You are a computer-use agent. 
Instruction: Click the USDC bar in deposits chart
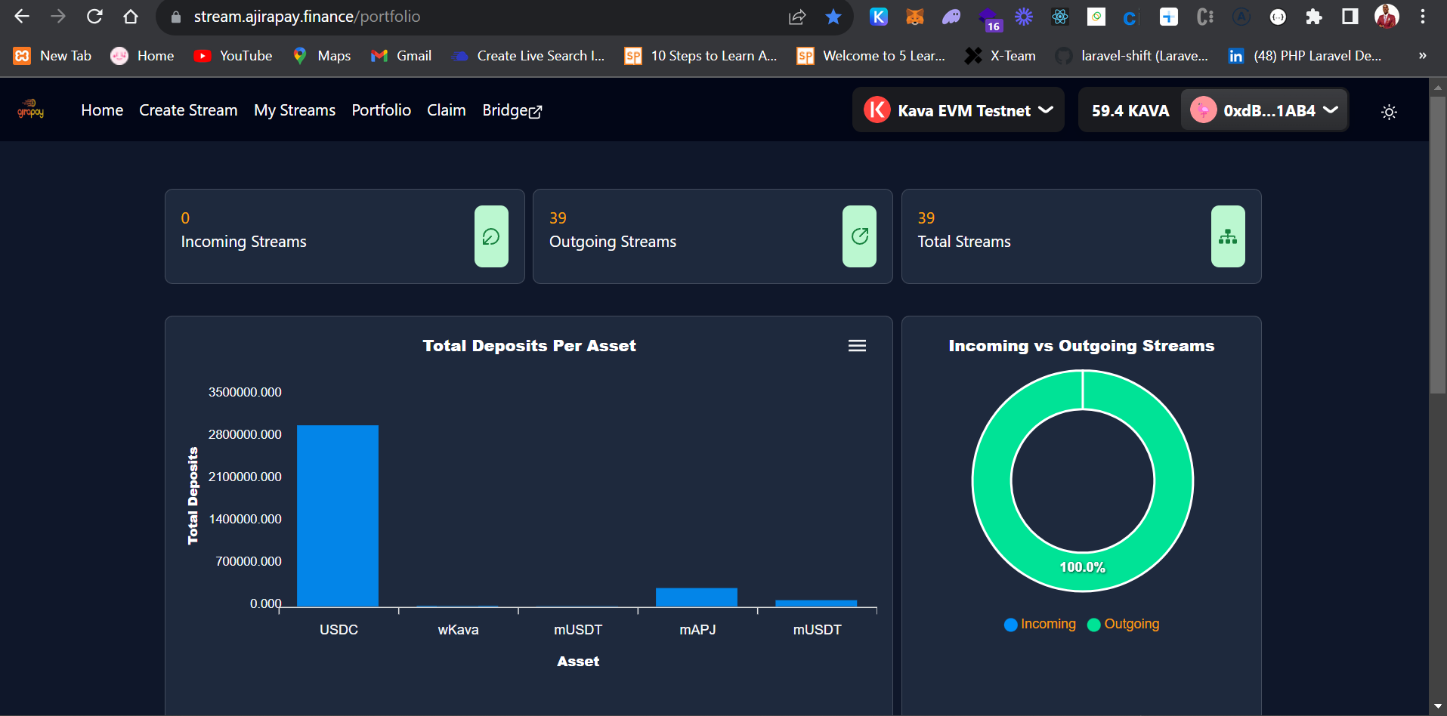point(338,516)
